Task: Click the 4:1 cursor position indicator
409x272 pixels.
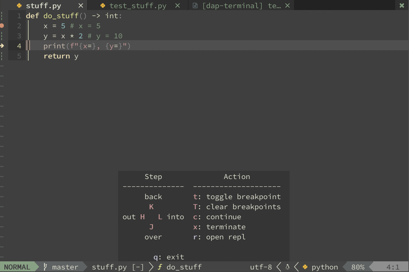Action: (x=393, y=267)
